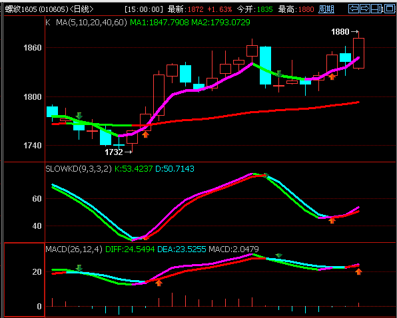Click the green sell arrow on price chart near 1770

click(79, 116)
